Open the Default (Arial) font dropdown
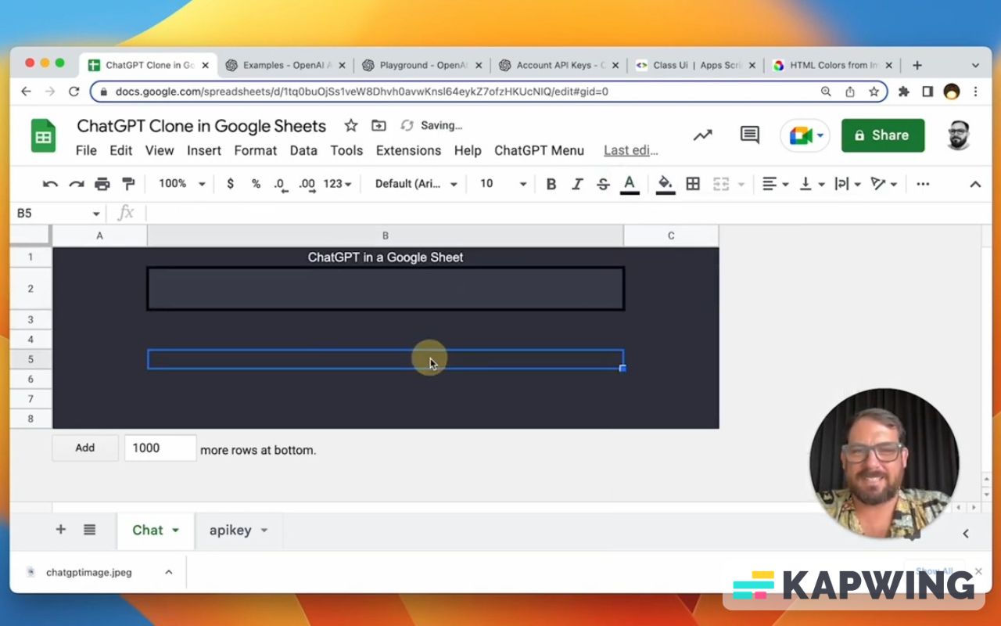 (x=416, y=184)
